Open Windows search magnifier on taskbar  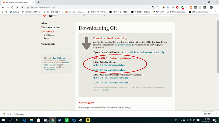[x=10, y=120]
